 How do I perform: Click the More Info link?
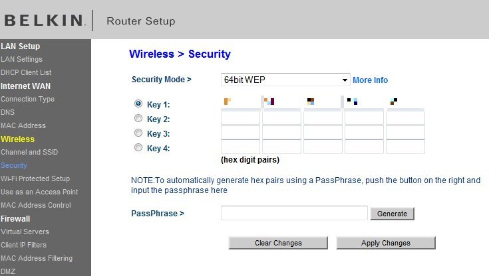point(370,80)
